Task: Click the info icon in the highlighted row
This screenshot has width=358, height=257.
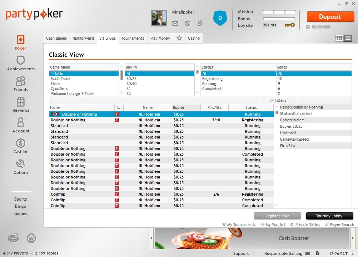Action: click(55, 114)
